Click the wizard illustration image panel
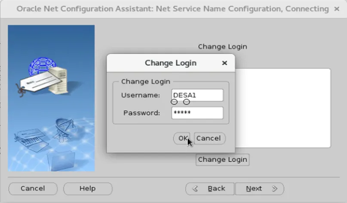 click(51, 99)
